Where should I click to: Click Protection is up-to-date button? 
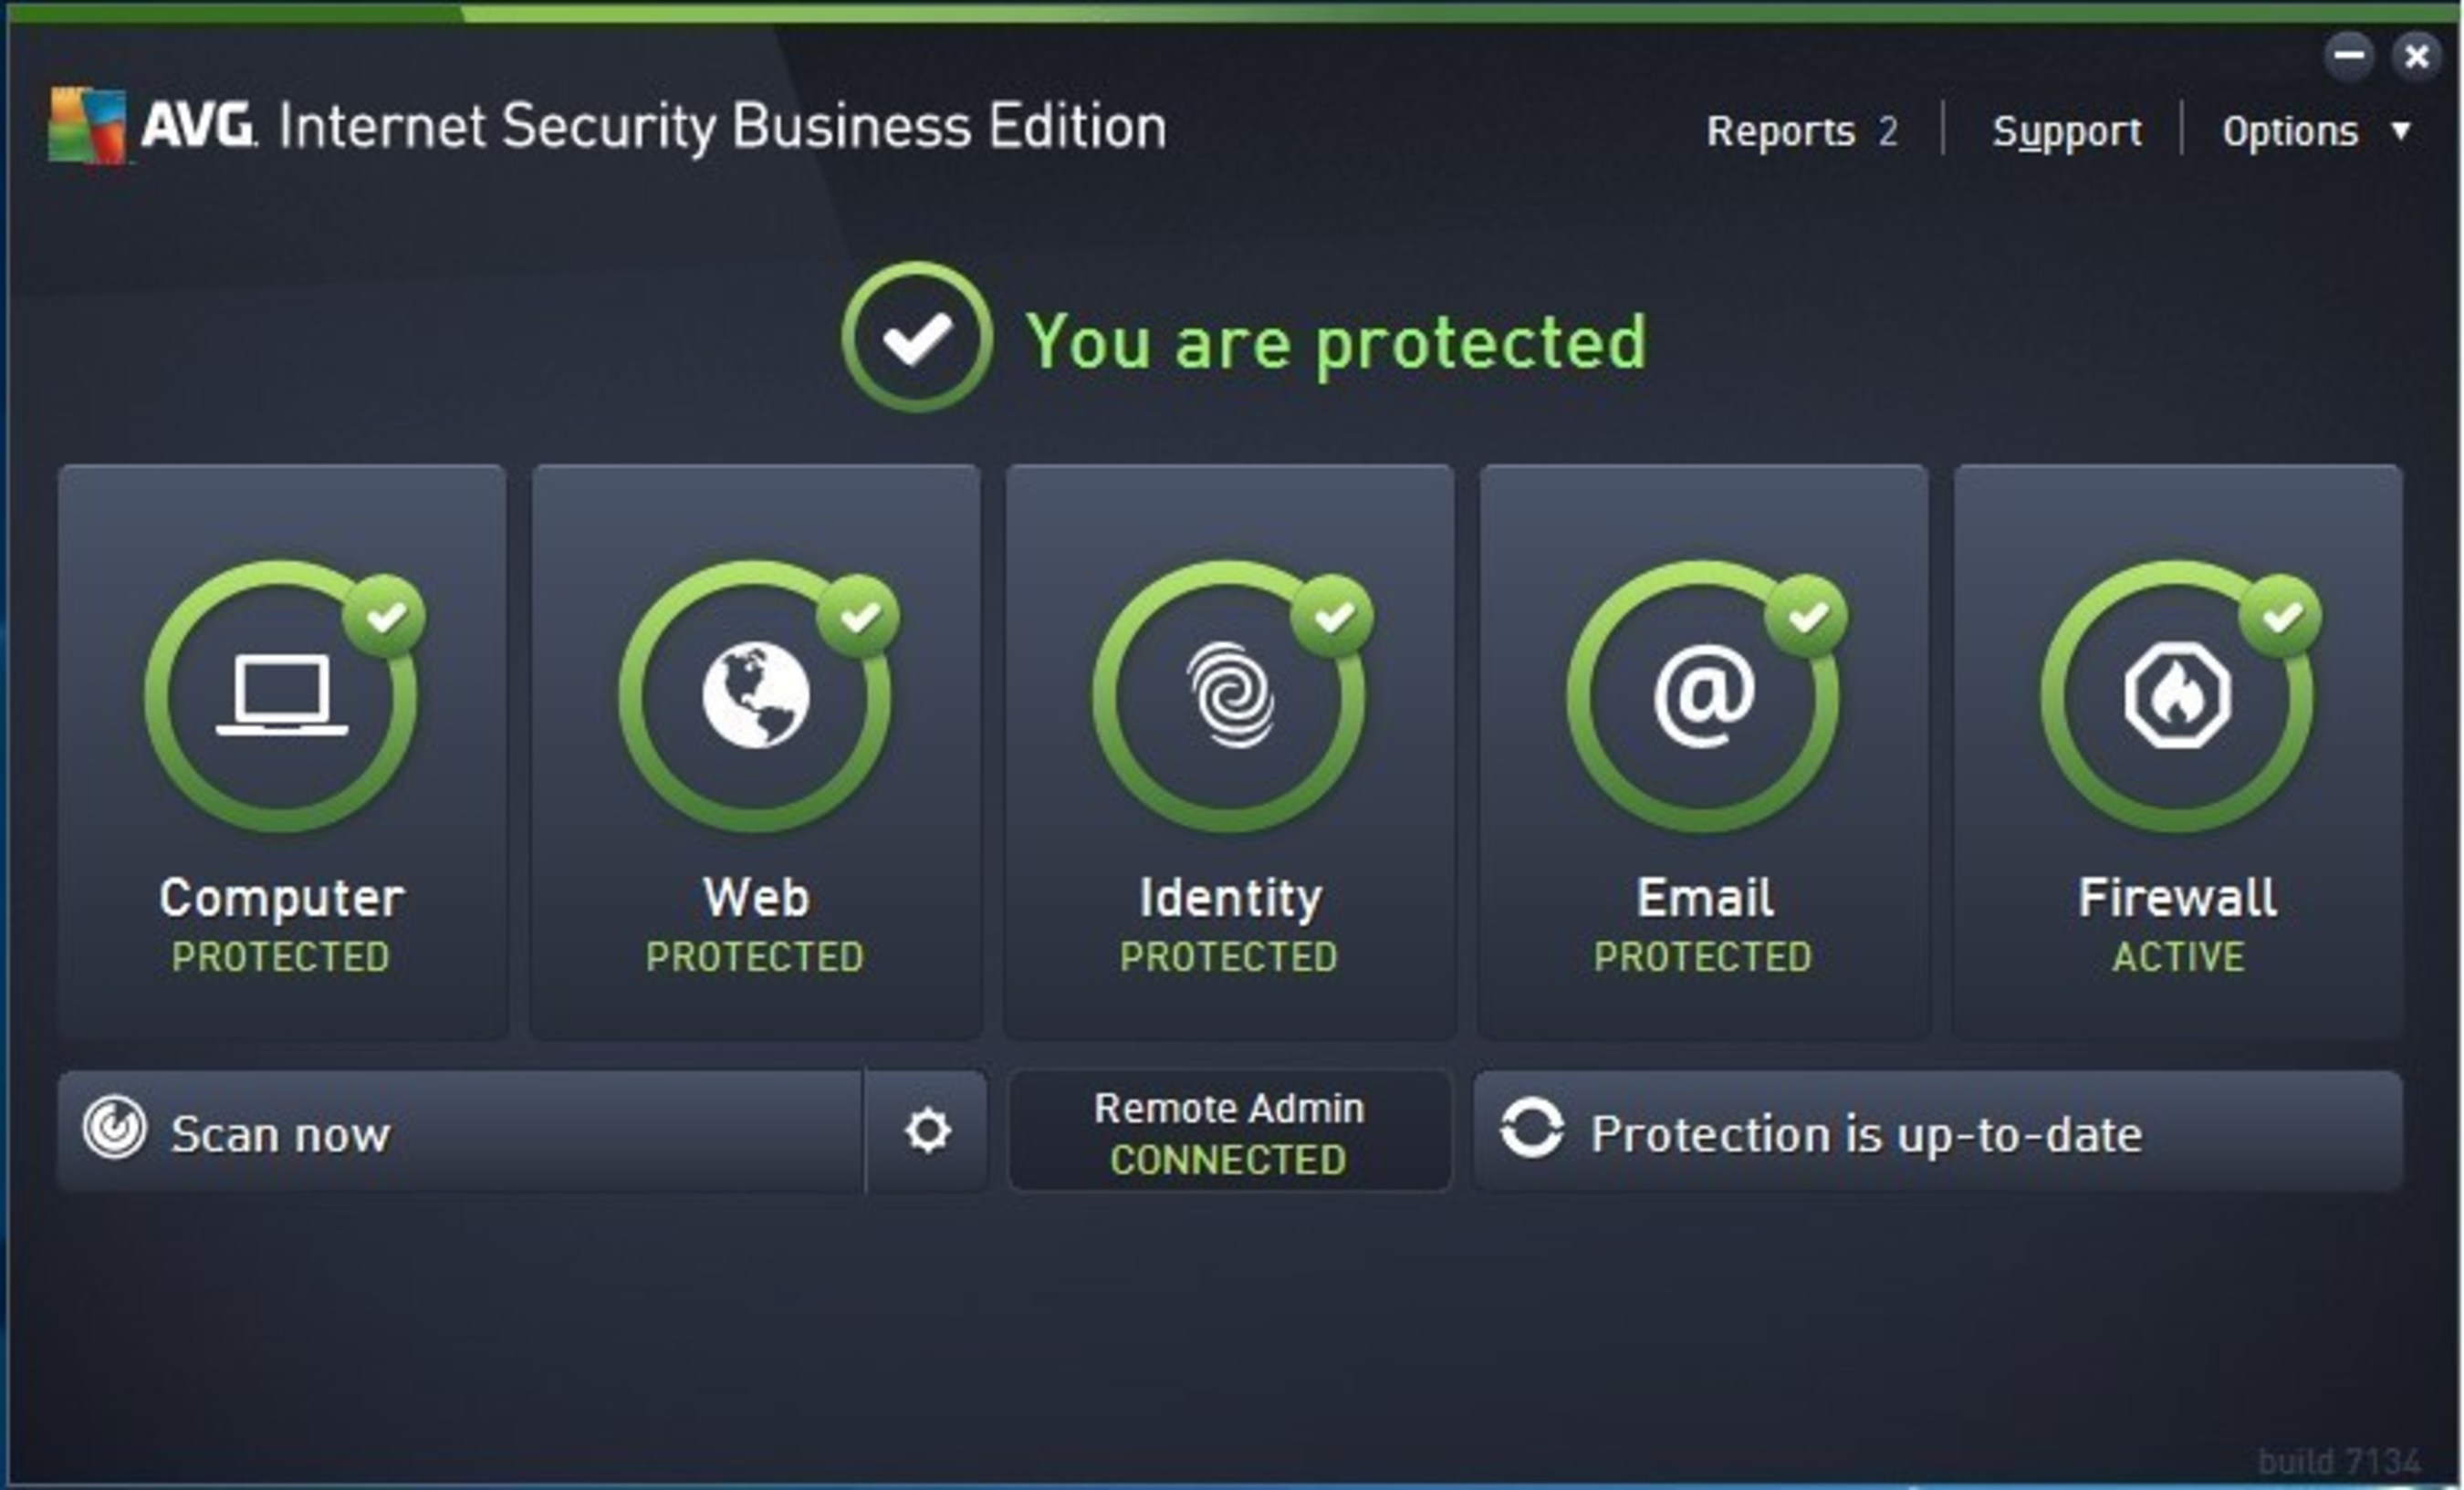coord(1938,1131)
